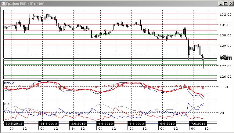Select the 30.5.2013 date label
The image size is (234, 133).
[14, 124]
